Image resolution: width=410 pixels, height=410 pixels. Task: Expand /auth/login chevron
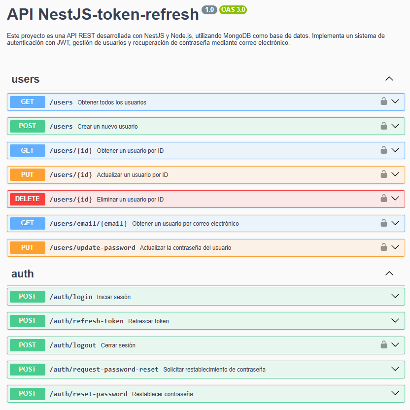click(x=395, y=296)
